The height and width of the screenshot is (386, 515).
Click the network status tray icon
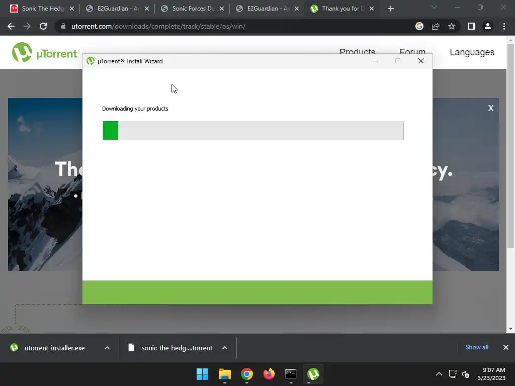tap(453, 374)
